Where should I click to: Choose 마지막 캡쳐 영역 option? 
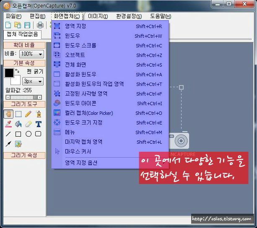tap(110, 142)
